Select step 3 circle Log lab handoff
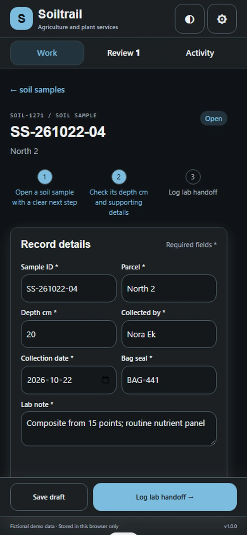Screen dimensions: 247x535 point(193,177)
